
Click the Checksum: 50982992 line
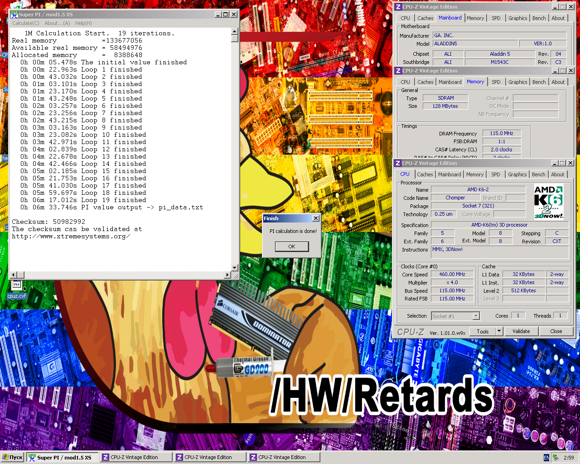48,222
